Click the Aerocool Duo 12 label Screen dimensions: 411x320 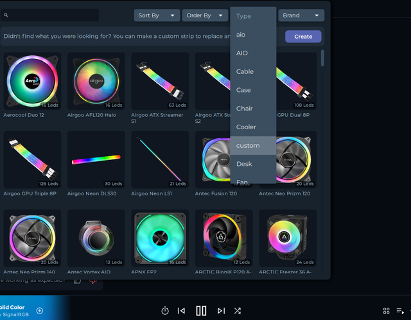coord(24,115)
